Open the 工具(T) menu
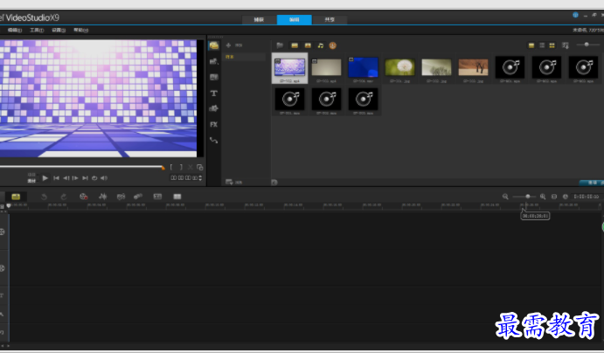The image size is (604, 353). click(37, 30)
